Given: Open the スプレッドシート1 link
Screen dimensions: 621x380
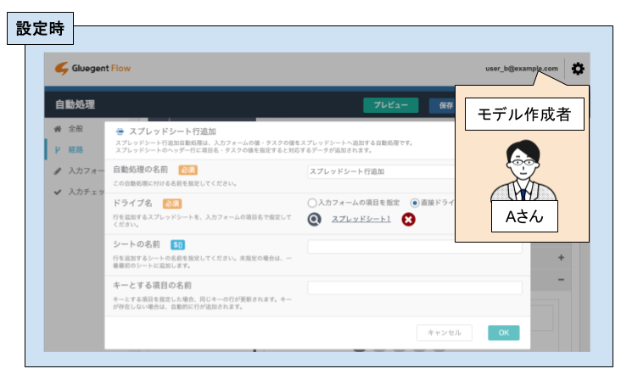Looking at the screenshot, I should tap(361, 219).
